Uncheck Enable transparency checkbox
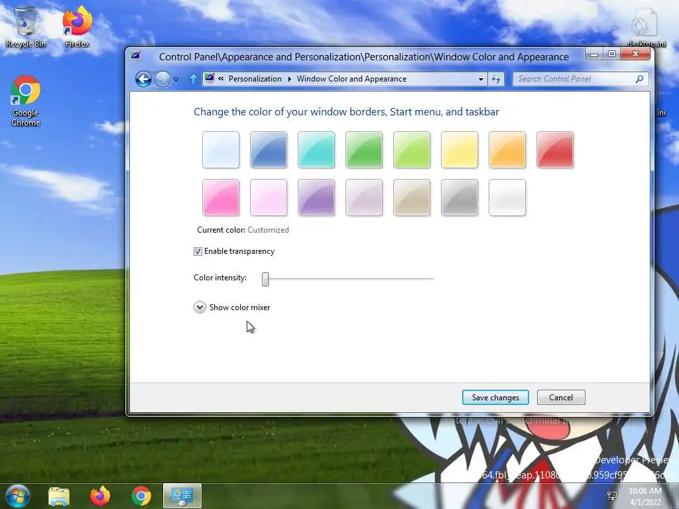 click(x=198, y=251)
